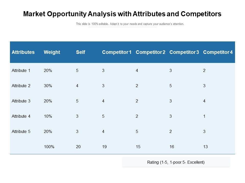Click the Self total score of 20
Image resolution: width=245 pixels, height=183 pixels.
78,147
